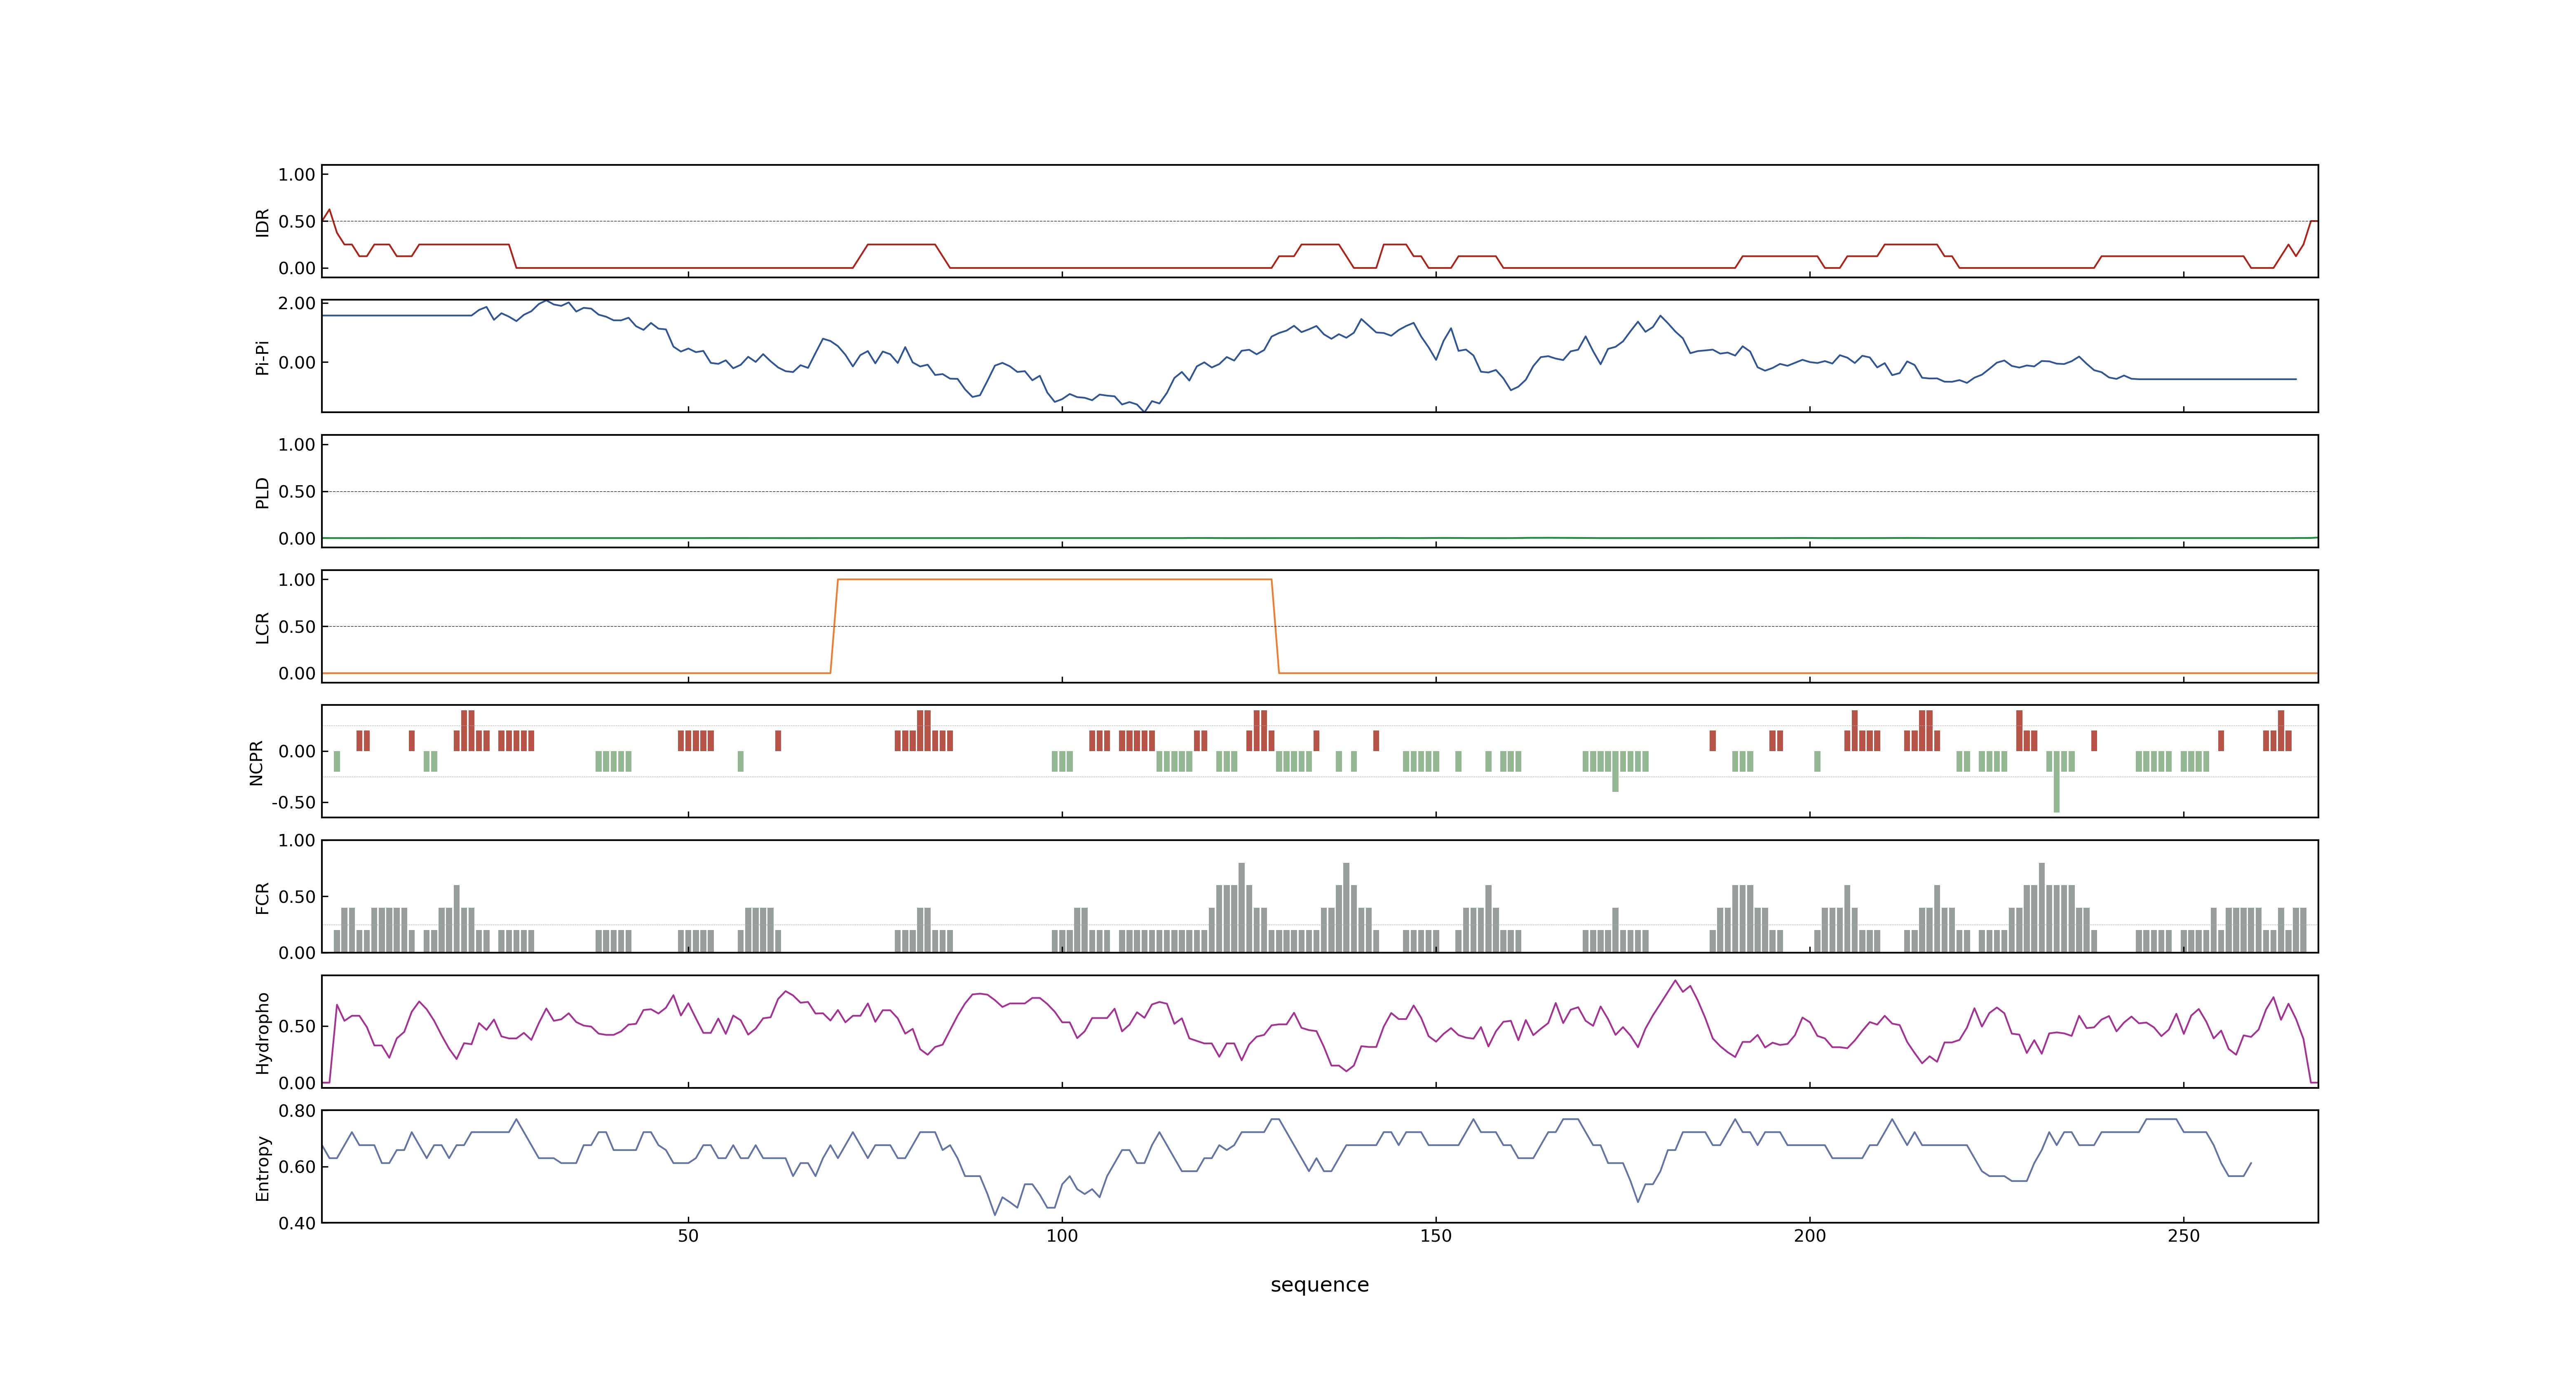This screenshot has height=1374, width=2576.
Task: Click the 0.50 tick of the Hydropho panel
Action: point(297,1027)
